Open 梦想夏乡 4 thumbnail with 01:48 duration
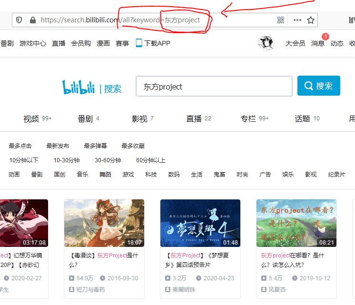 click(200, 223)
